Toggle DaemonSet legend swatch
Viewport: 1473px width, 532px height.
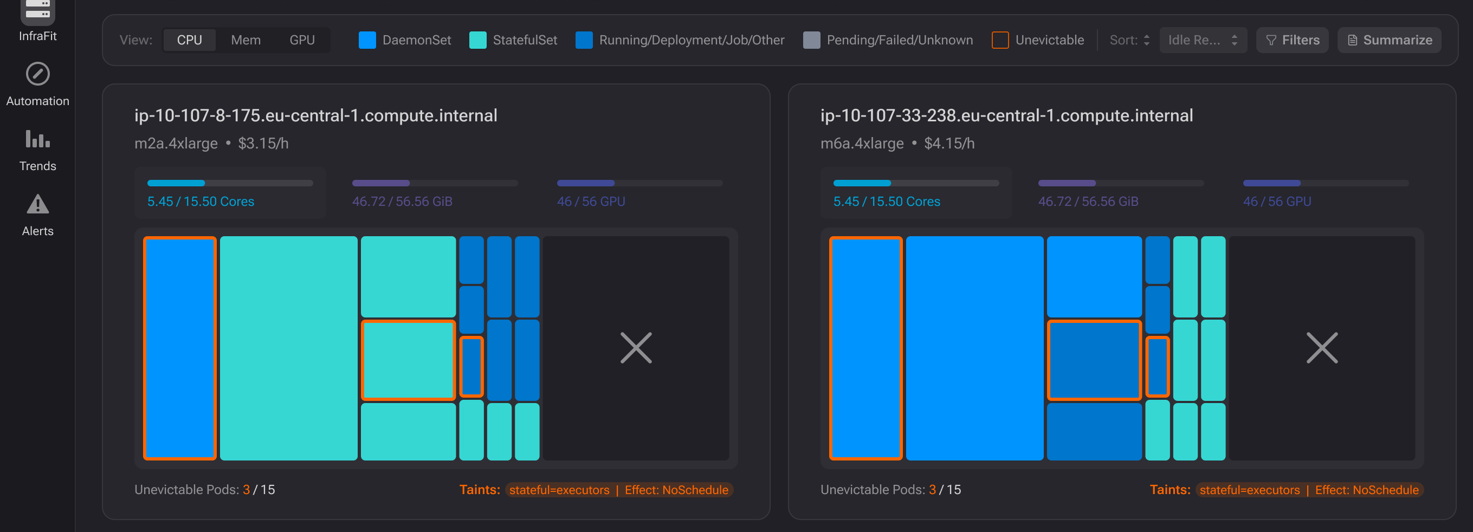(x=367, y=40)
